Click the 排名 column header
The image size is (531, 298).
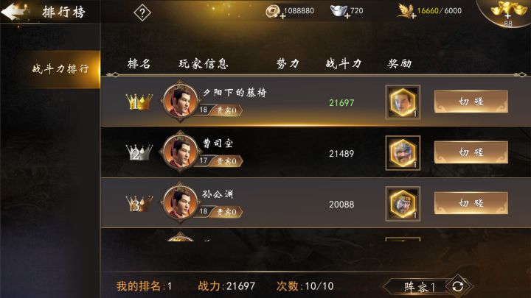click(x=139, y=63)
